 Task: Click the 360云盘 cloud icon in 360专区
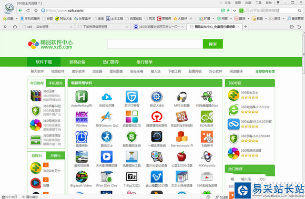pos(233,124)
